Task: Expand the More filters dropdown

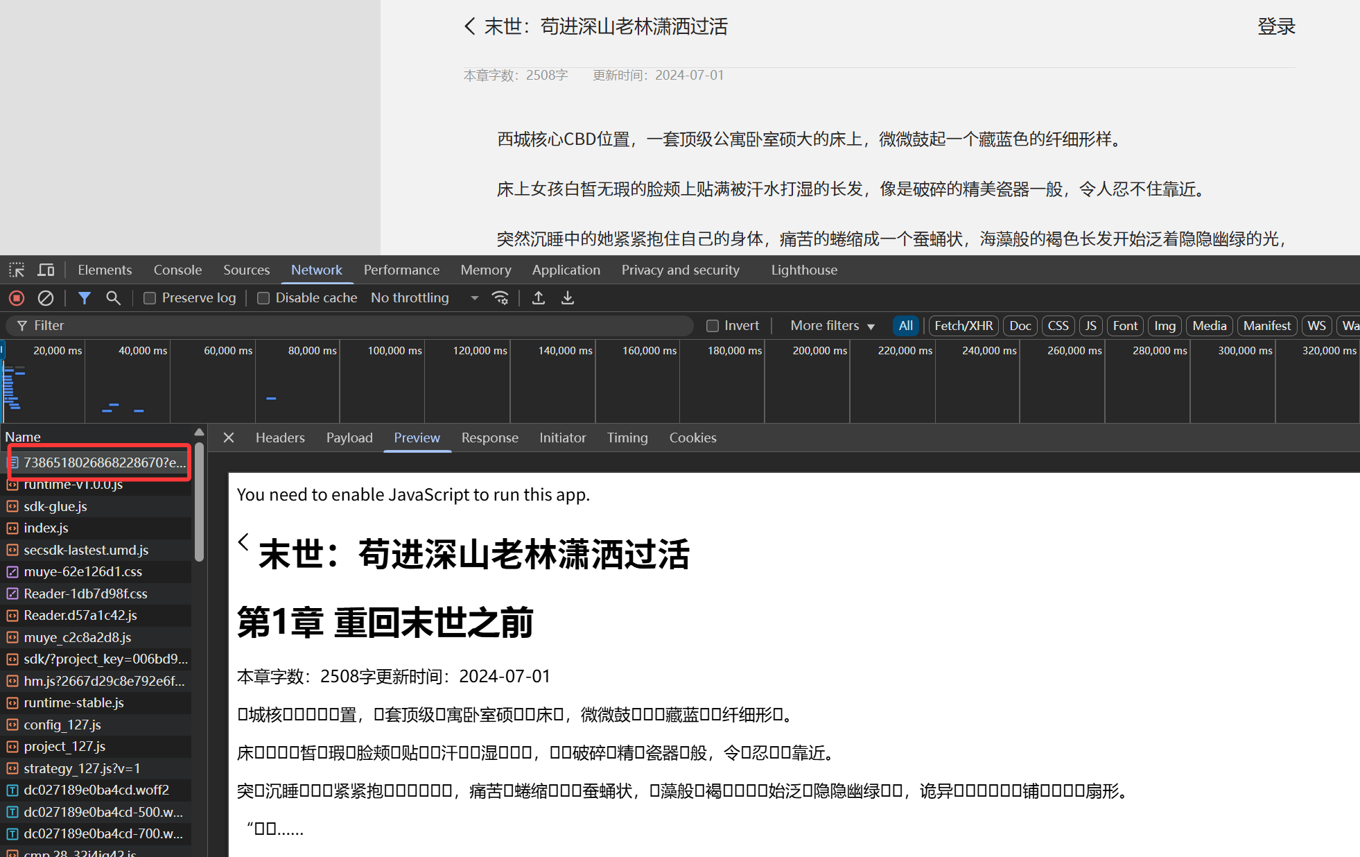Action: (x=832, y=326)
